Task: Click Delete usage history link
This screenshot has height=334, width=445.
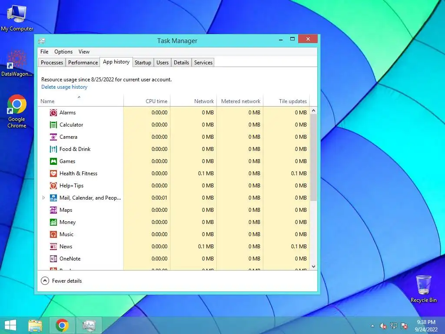Action: click(64, 87)
